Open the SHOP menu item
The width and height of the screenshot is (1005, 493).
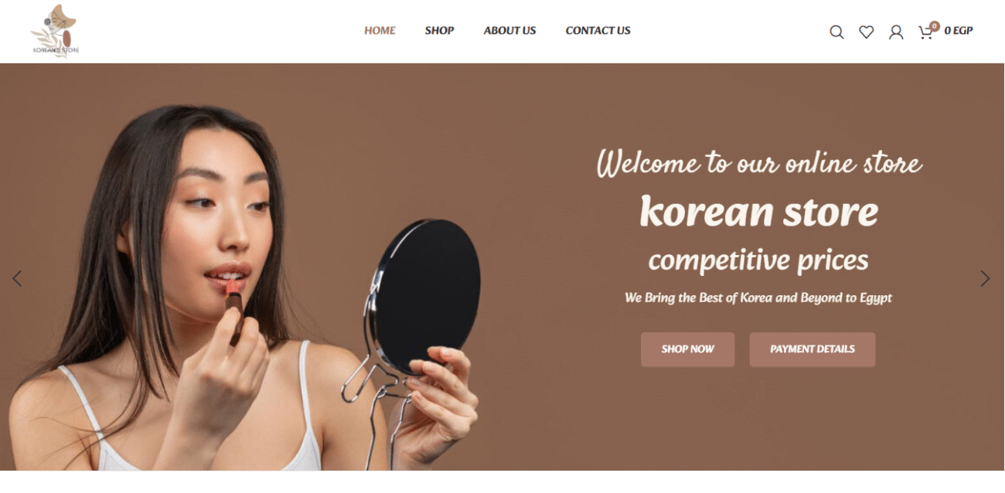point(439,31)
